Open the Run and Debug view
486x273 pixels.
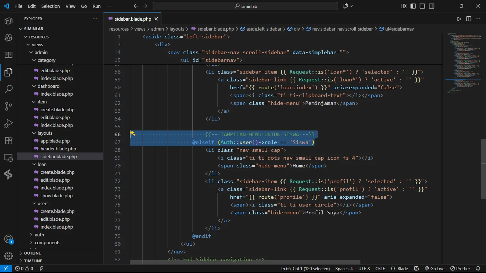pyautogui.click(x=9, y=123)
